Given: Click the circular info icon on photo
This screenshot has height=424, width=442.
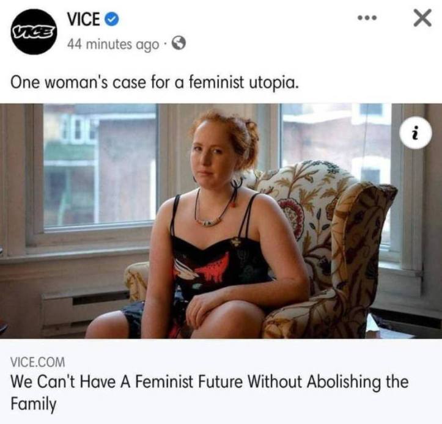Looking at the screenshot, I should pos(416,133).
